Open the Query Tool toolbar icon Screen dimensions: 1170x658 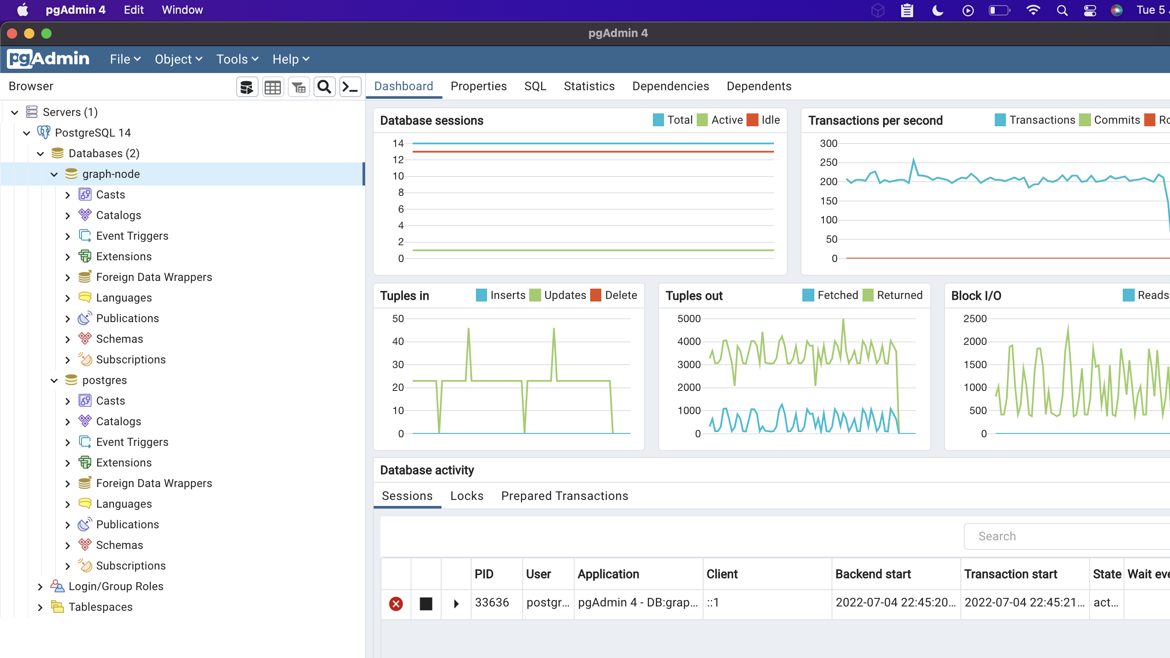pos(247,87)
